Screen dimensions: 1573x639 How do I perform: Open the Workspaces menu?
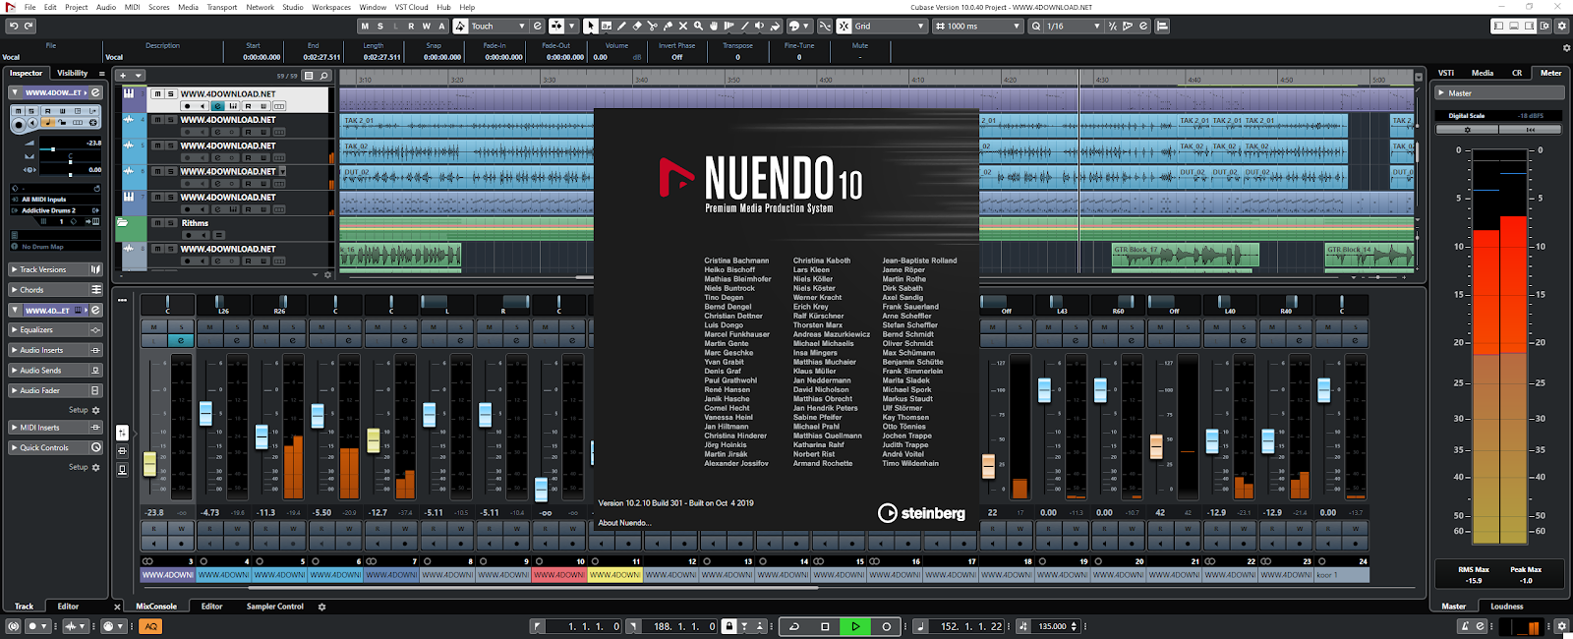coord(331,7)
